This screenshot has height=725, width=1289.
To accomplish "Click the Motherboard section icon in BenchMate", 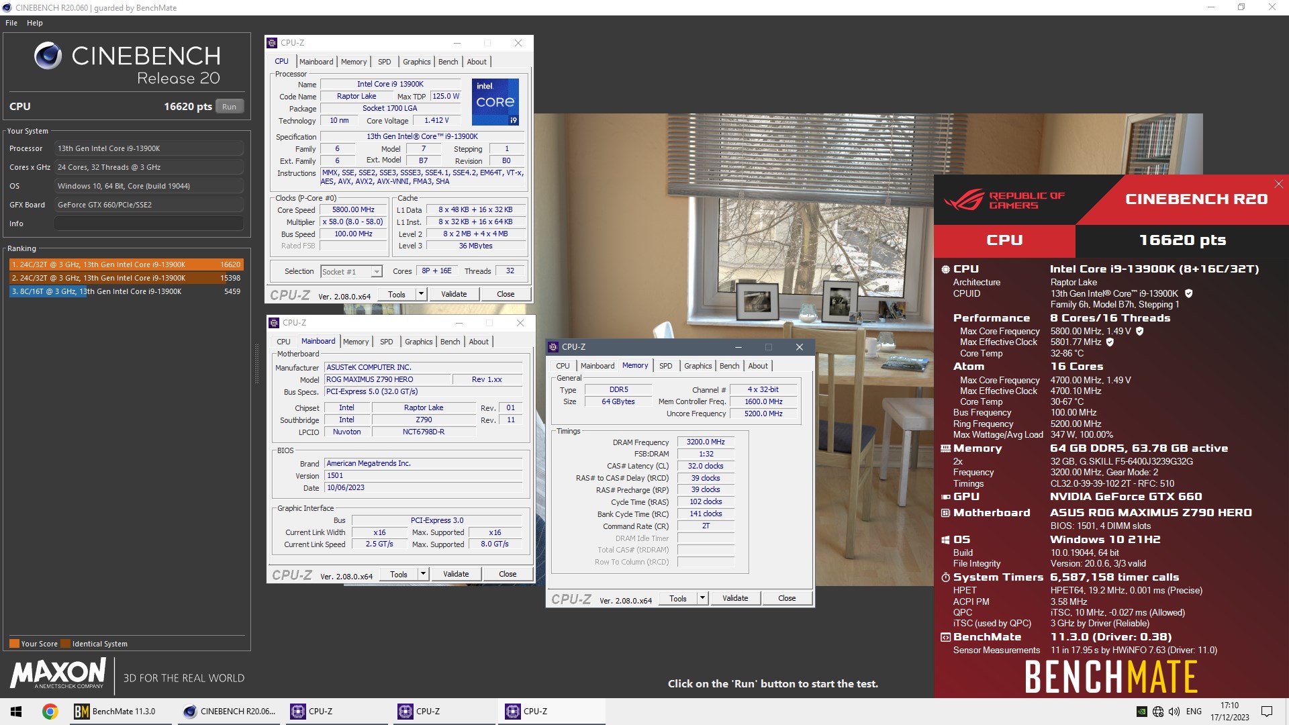I will [946, 513].
